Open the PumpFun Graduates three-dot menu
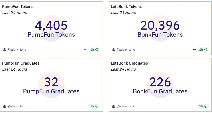Viewport: 212px width, 113px height. [x=86, y=106]
